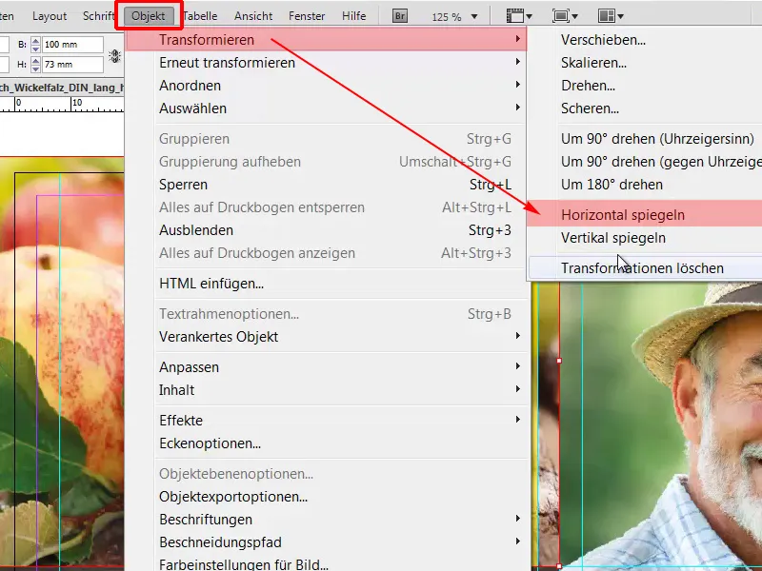Click the width field showing 100 mm
This screenshot has width=762, height=571.
click(72, 45)
